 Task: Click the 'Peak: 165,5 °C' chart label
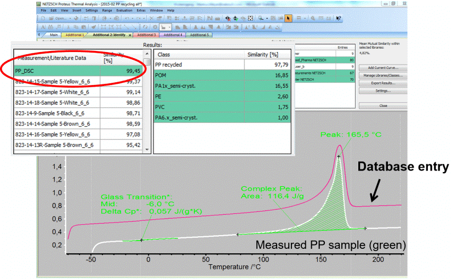coord(351,135)
